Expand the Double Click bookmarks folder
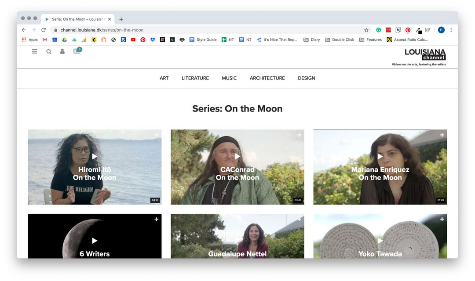475x281 pixels. 340,40
